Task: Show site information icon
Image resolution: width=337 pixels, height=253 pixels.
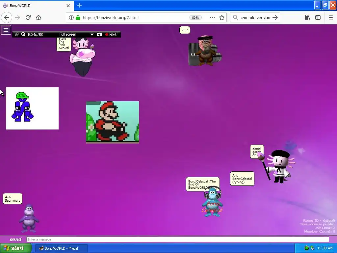Action: 71,17
